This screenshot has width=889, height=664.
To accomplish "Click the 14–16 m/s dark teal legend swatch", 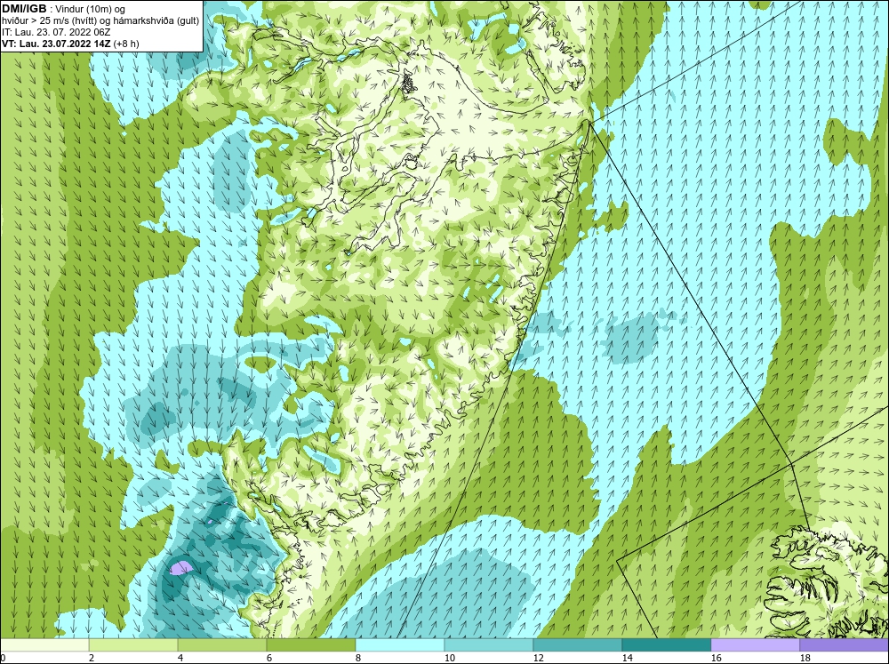I will click(666, 645).
